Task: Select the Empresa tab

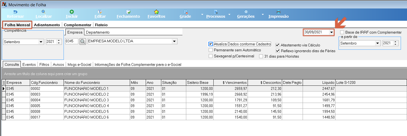Action: (x=75, y=32)
